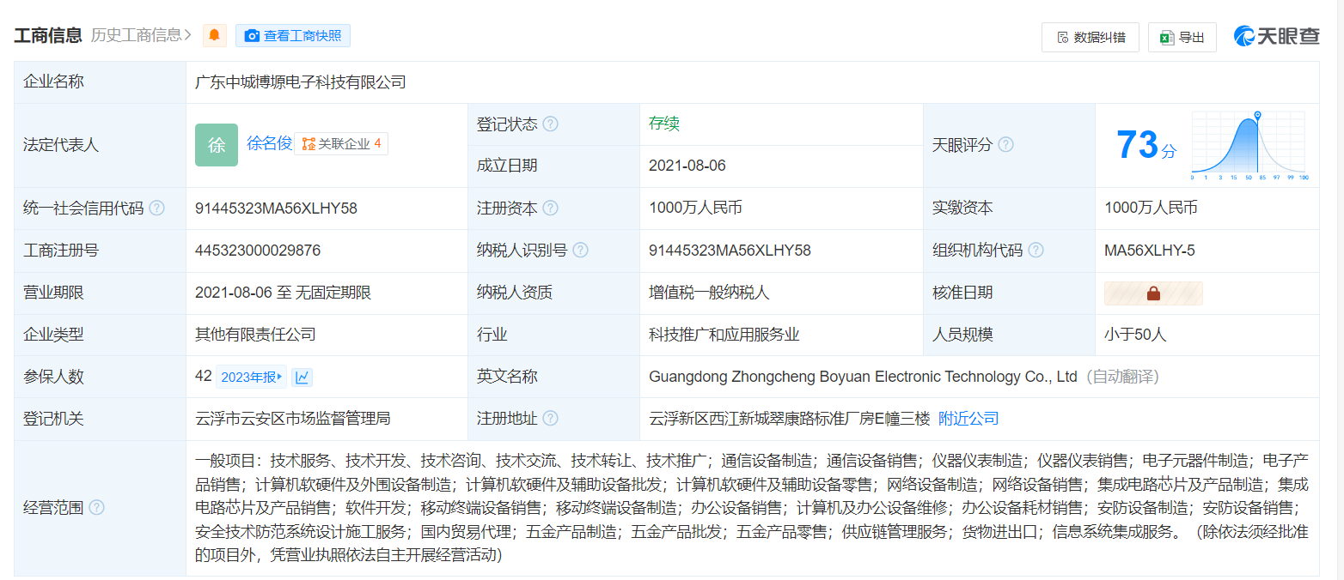Click paid-in capital value under 实缴资本

coord(1151,208)
